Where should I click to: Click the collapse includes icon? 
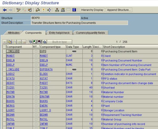[45, 42]
